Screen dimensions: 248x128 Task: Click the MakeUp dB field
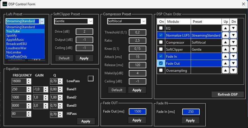pos(138,73)
